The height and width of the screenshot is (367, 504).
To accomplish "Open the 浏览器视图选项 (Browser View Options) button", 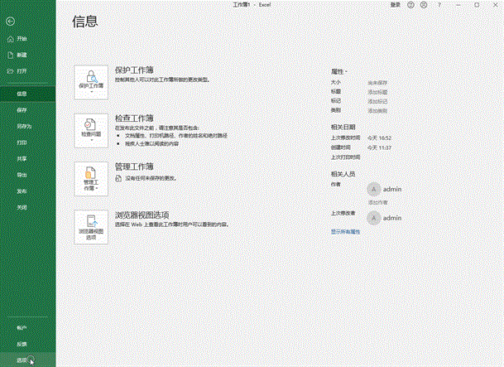I will 92,226.
